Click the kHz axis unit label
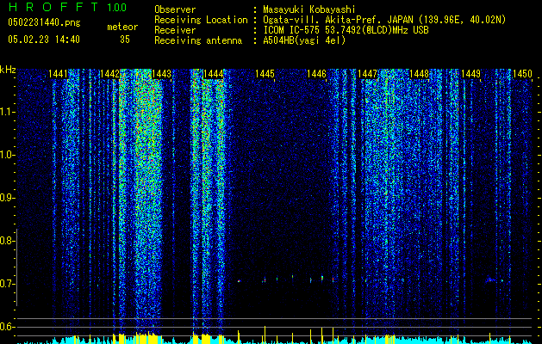542x344 pixels. pyautogui.click(x=8, y=70)
